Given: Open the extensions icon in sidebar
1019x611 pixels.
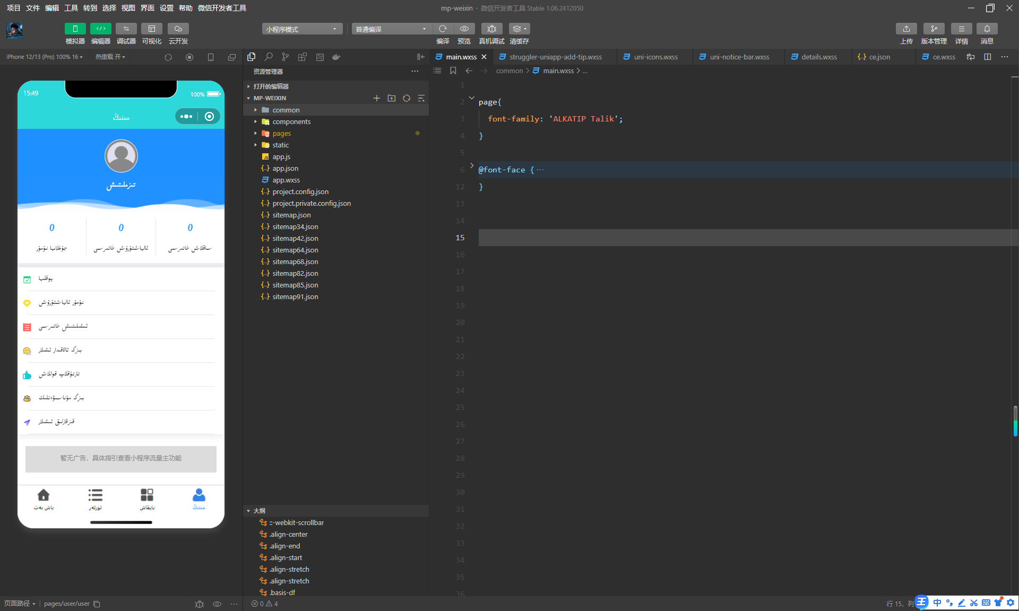Looking at the screenshot, I should coord(303,57).
